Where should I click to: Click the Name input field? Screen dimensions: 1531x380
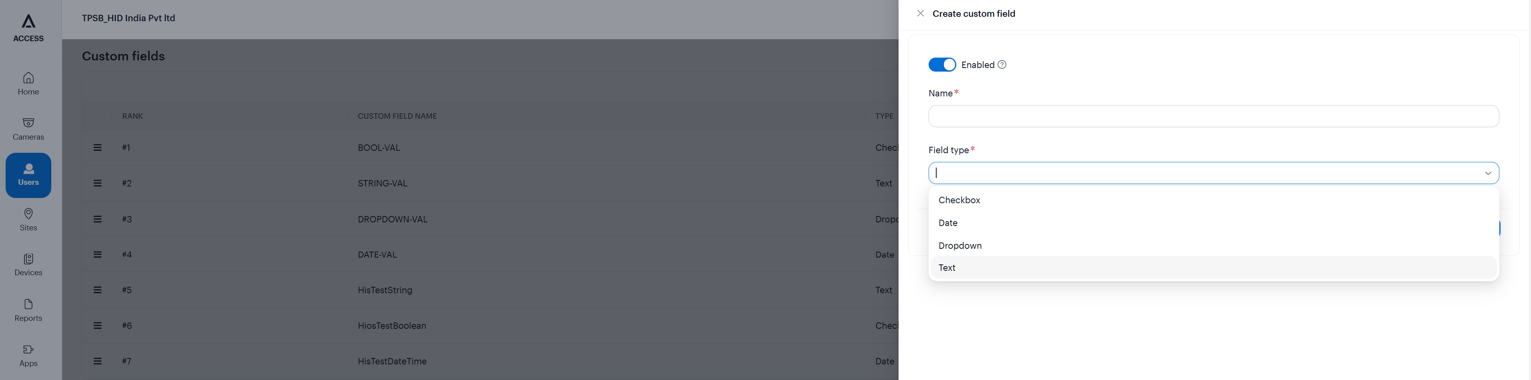pos(1214,116)
